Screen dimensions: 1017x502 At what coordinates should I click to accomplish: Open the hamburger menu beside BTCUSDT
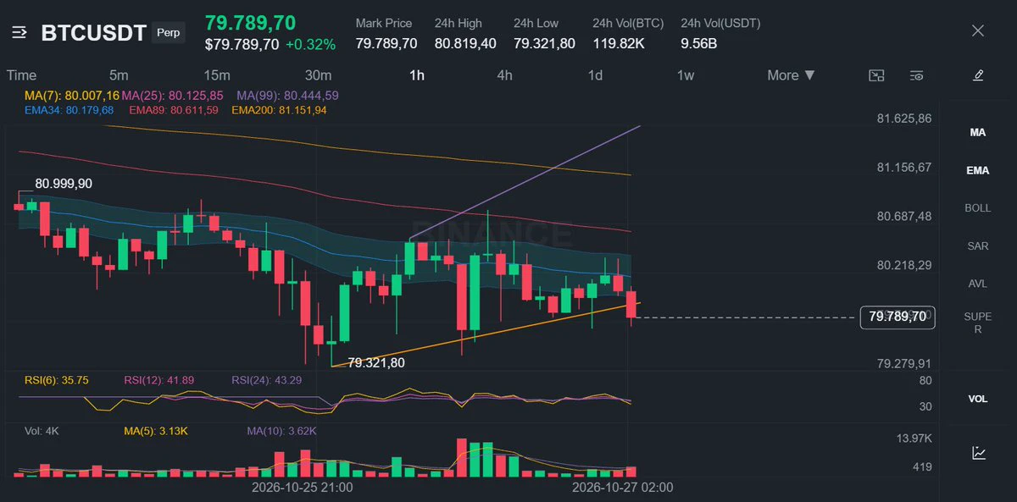pyautogui.click(x=20, y=33)
